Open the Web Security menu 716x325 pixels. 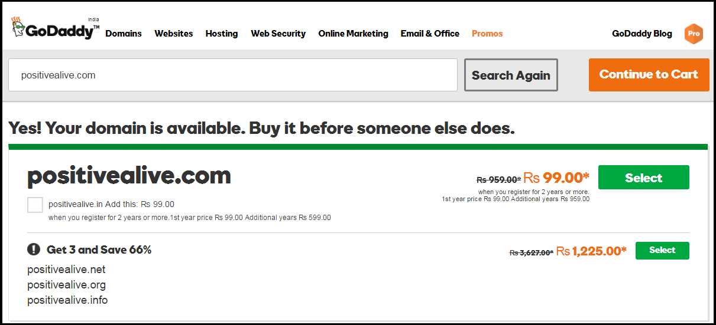pos(278,34)
